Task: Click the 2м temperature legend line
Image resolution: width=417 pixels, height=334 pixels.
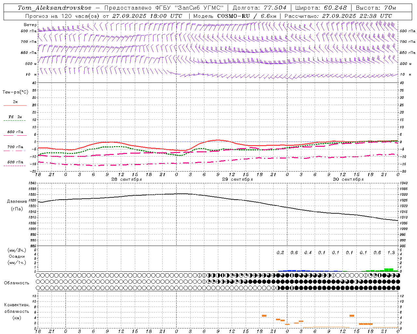Action: pos(15,105)
